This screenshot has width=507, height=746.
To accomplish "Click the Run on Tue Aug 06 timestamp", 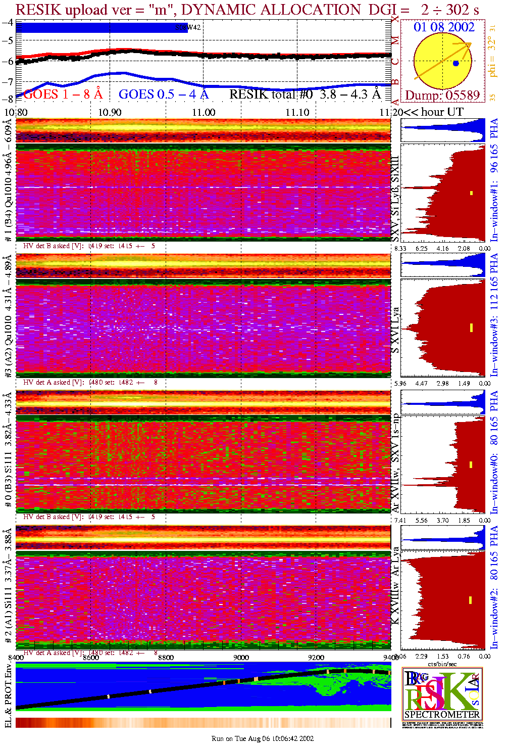I will point(263,738).
